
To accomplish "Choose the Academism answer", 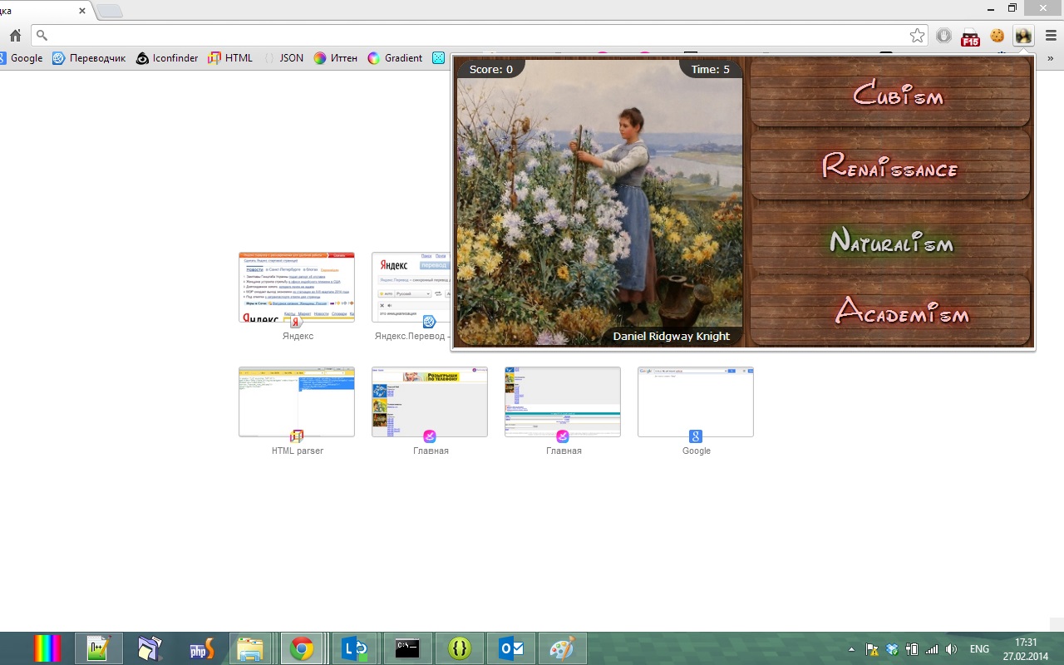I will click(x=890, y=311).
